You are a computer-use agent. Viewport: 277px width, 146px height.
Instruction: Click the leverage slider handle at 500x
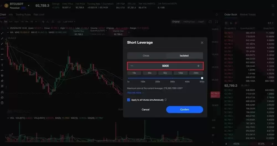tap(202, 78)
